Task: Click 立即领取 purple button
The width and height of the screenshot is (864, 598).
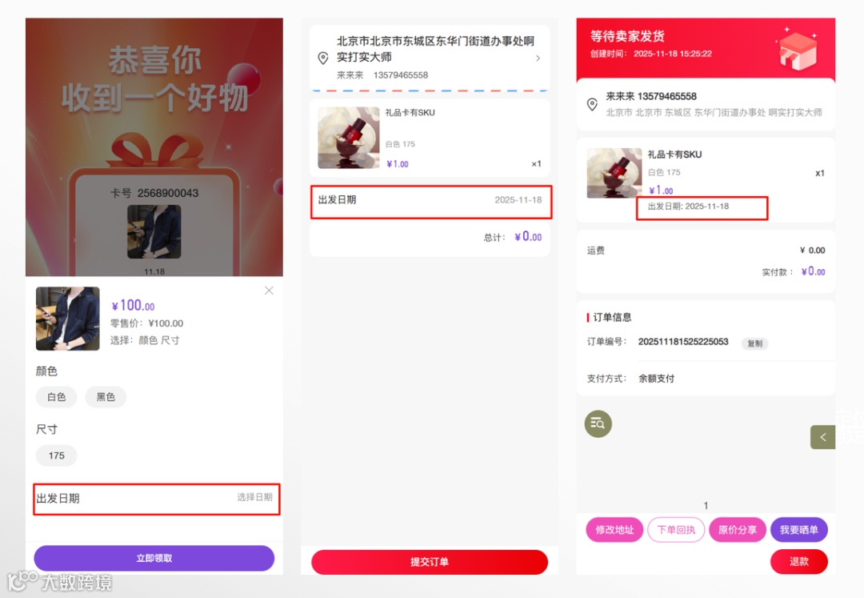Action: 154,558
